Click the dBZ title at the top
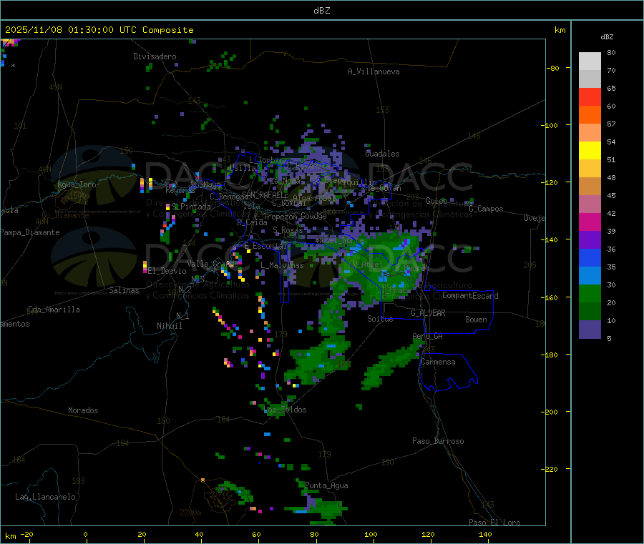This screenshot has width=644, height=544. point(321,11)
